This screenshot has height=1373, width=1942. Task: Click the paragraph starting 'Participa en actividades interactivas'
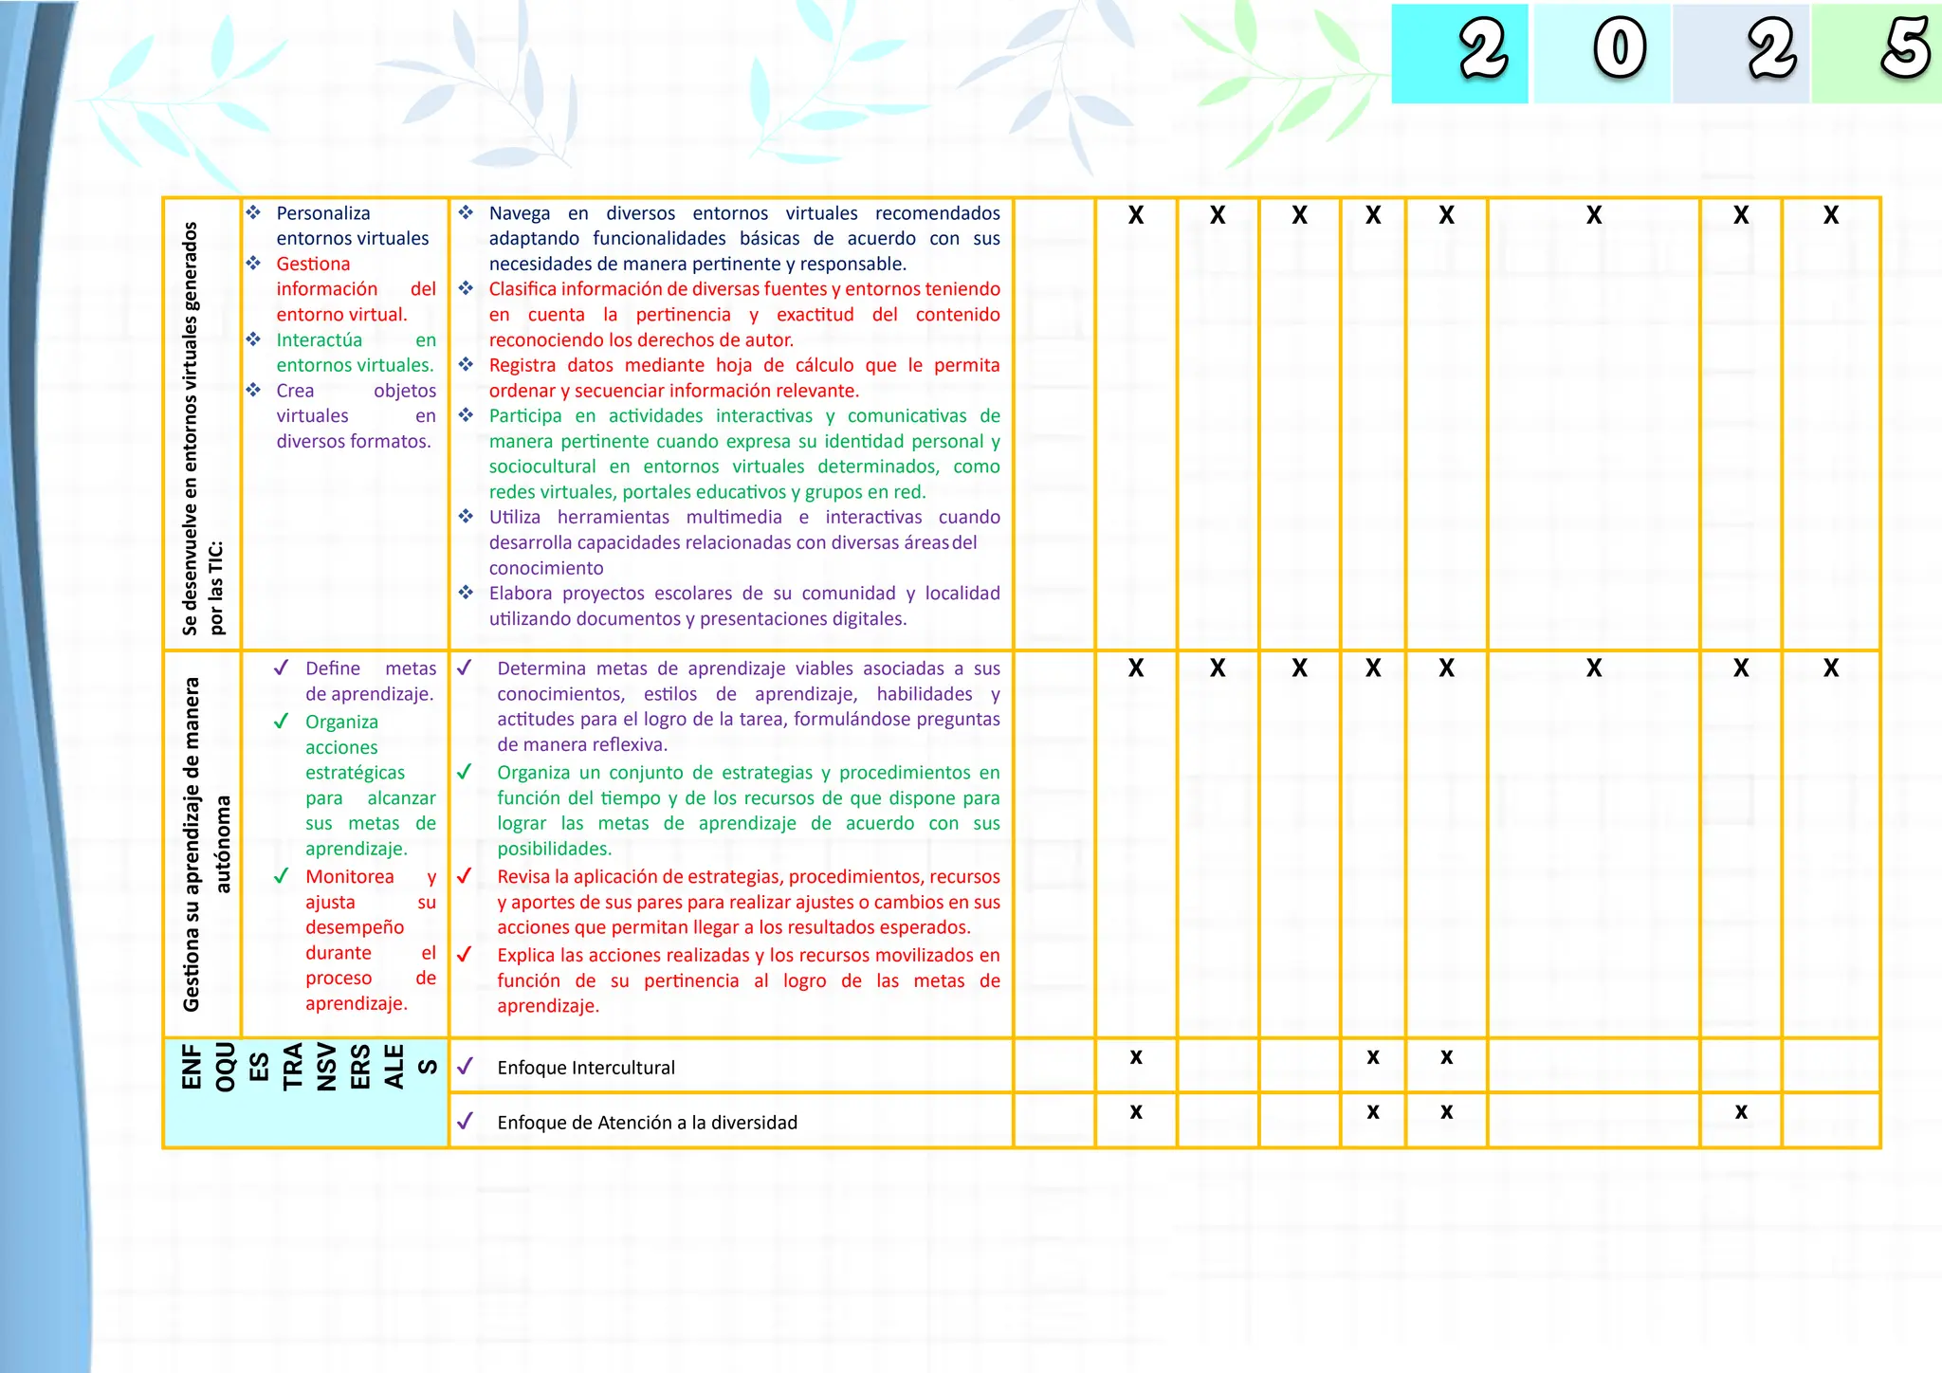(744, 453)
